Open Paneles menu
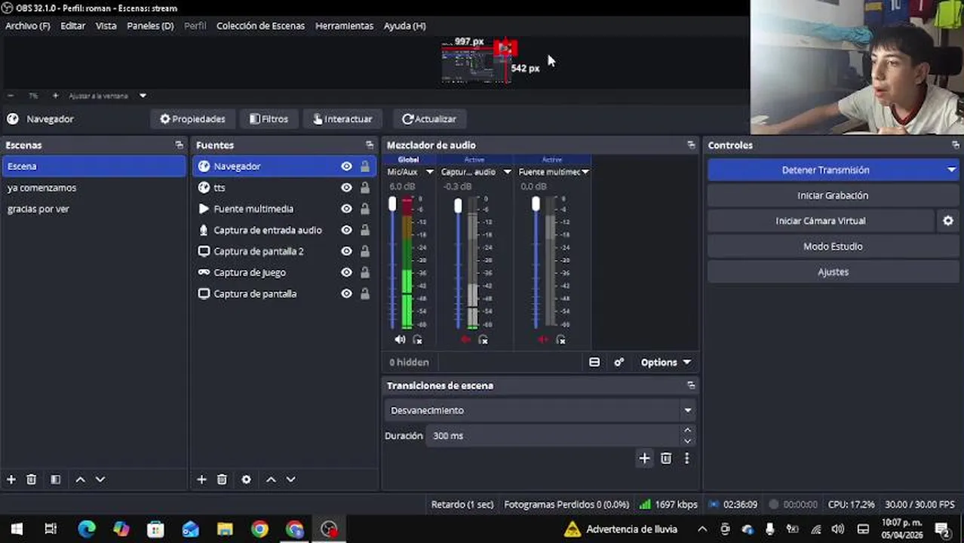Screen dimensions: 964x543 [150, 26]
